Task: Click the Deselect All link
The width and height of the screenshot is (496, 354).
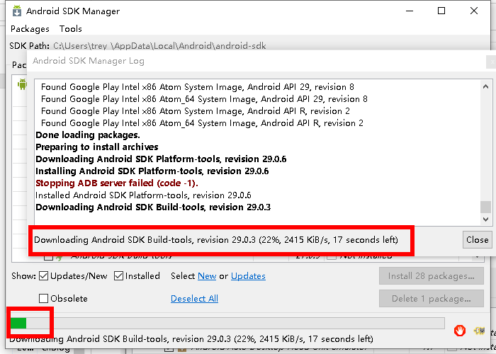Action: click(x=194, y=298)
